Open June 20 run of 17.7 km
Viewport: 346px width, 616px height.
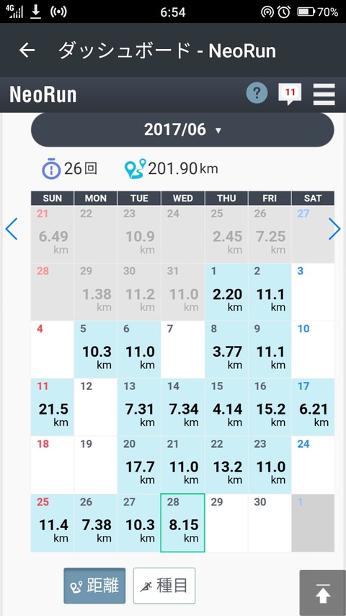[x=139, y=465]
